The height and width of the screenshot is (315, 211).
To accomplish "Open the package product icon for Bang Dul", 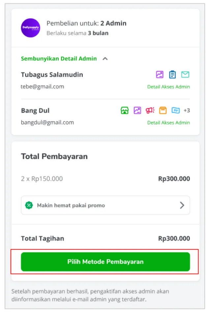I will click(x=163, y=110).
